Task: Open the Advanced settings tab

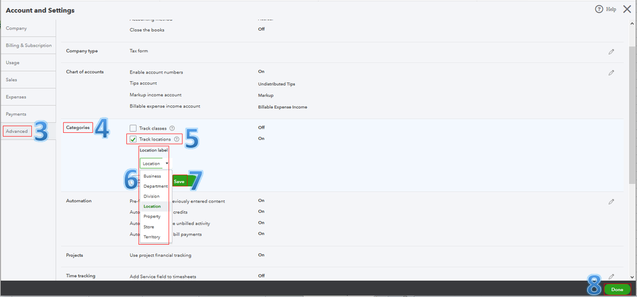Action: (28, 131)
